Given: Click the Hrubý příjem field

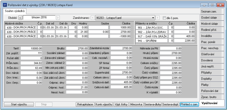Looking at the screenshot, I should 171,53.
